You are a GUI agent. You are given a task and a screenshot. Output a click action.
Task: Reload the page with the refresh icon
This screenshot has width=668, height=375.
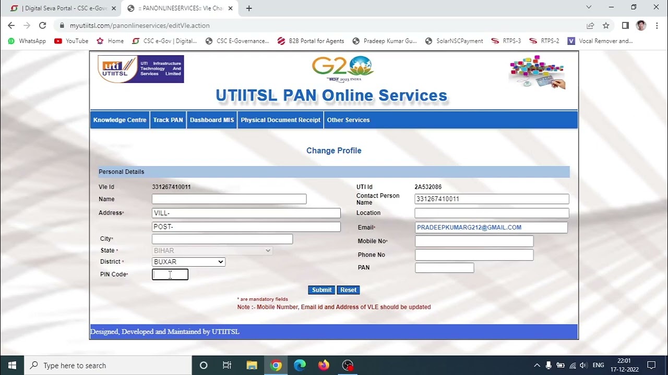pos(42,26)
